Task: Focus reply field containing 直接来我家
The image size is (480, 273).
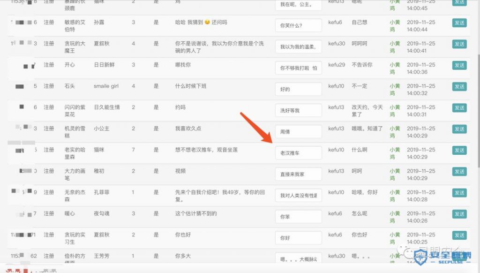Action: tap(299, 174)
